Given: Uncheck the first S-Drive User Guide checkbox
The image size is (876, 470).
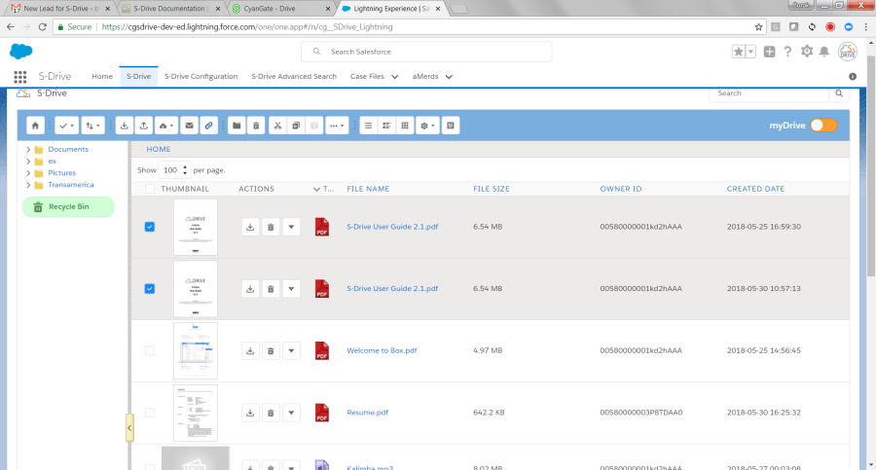Looking at the screenshot, I should [149, 227].
